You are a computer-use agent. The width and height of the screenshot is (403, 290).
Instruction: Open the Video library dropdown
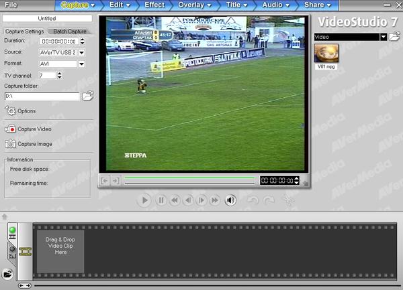[384, 37]
